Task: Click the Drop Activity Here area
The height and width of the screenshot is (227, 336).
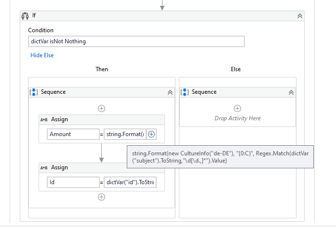Action: 237,118
